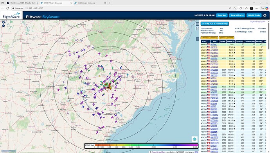Click the SkyAware version text
Screen dimensions: 270x153
coord(258,22)
